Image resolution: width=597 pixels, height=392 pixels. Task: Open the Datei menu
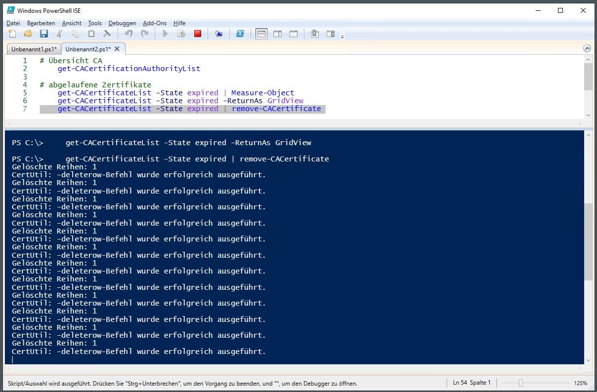coord(13,23)
